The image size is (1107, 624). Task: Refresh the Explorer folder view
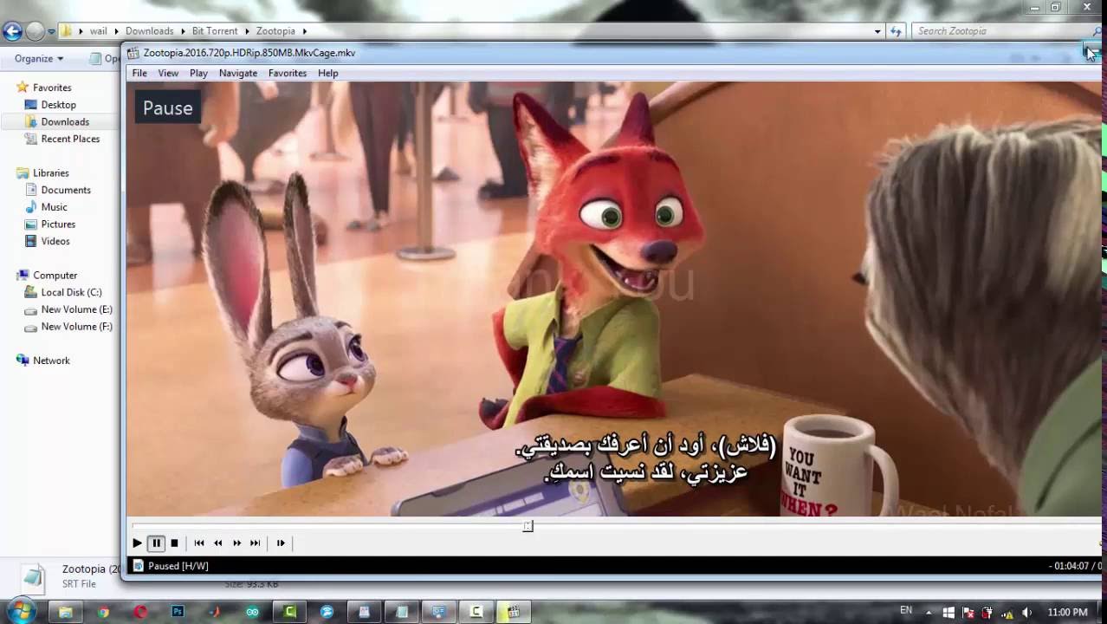point(896,31)
